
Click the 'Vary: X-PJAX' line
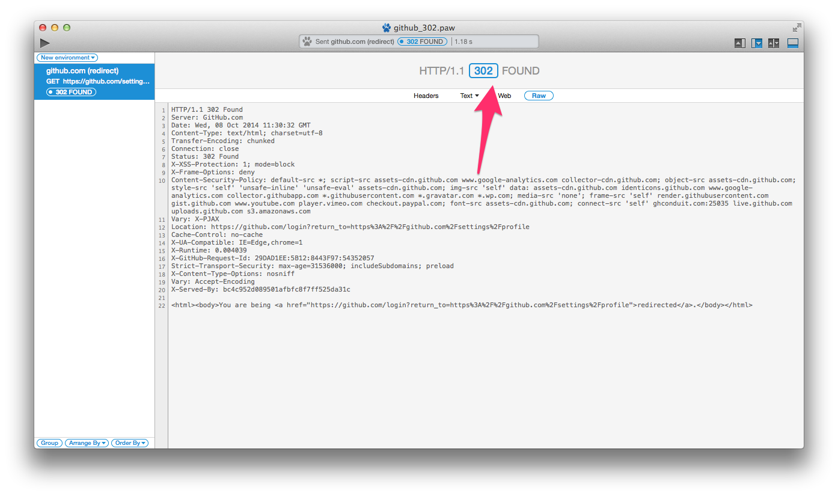point(195,219)
